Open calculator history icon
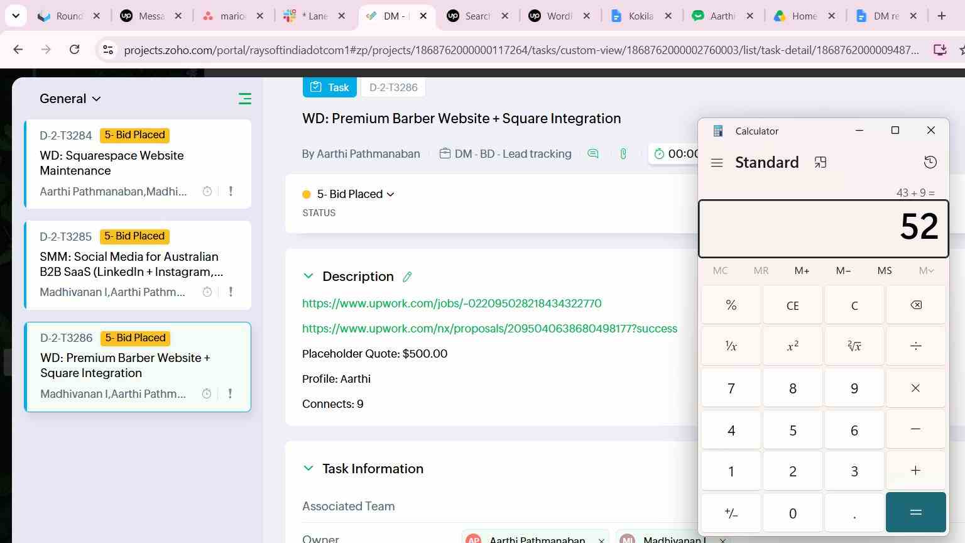This screenshot has width=965, height=543. [x=930, y=162]
